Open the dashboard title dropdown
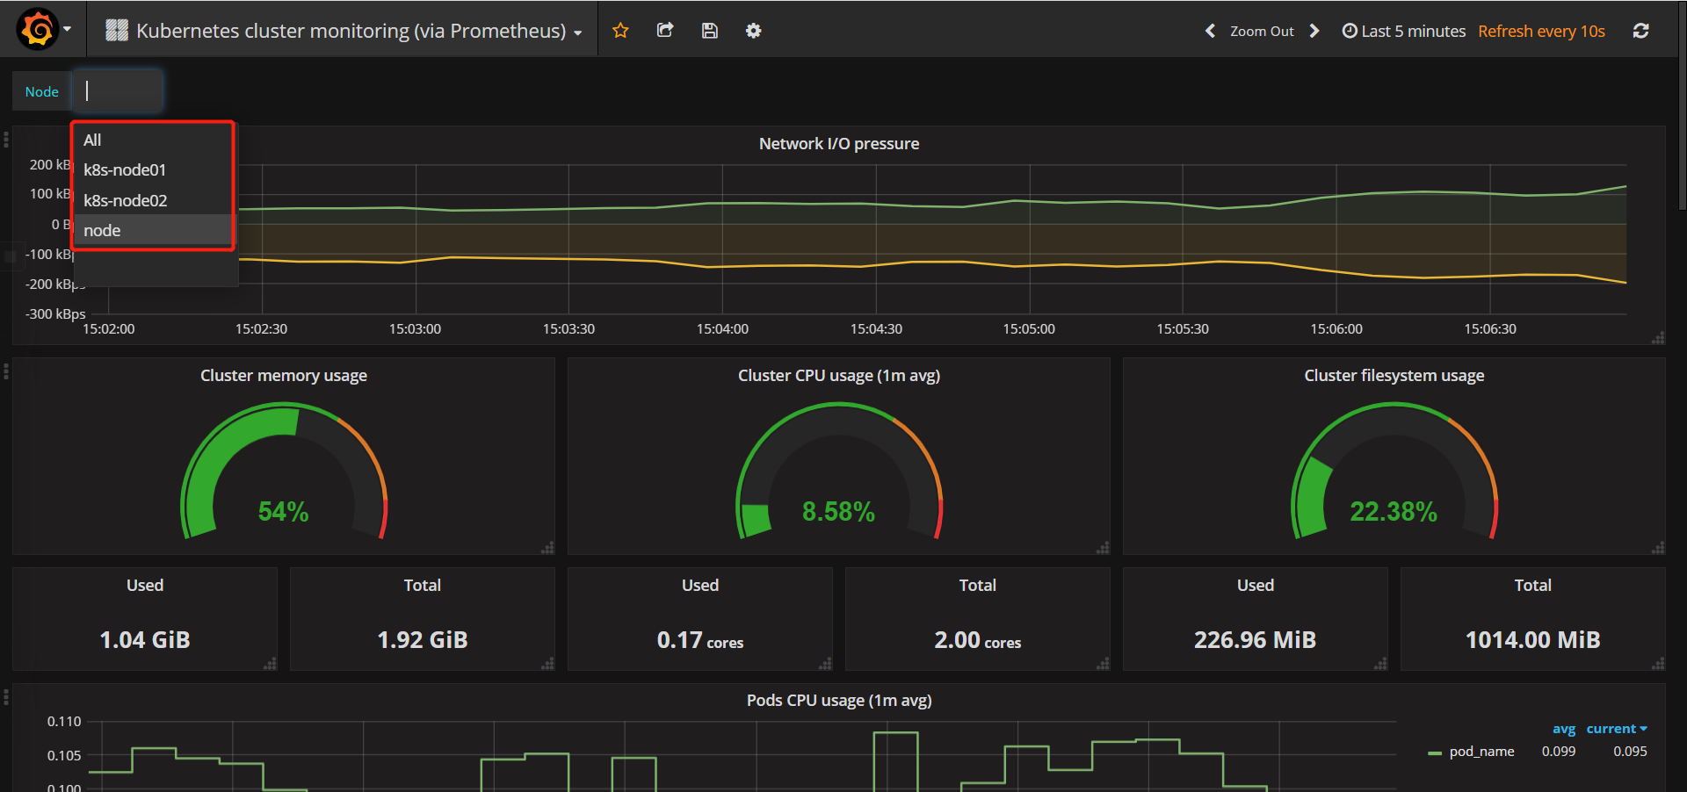The height and width of the screenshot is (792, 1687). pos(344,31)
